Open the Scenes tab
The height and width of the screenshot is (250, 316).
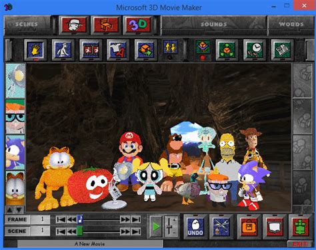click(x=27, y=24)
